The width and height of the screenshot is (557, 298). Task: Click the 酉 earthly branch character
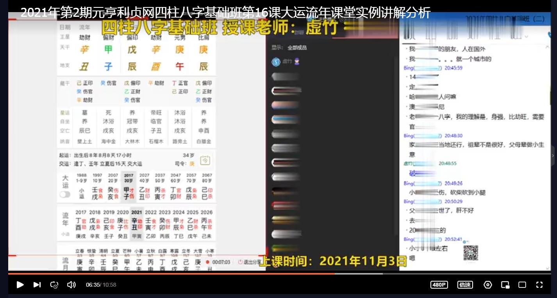pyautogui.click(x=156, y=66)
